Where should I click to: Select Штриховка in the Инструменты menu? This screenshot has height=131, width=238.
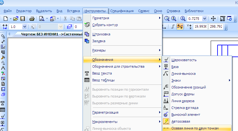coord(122,34)
